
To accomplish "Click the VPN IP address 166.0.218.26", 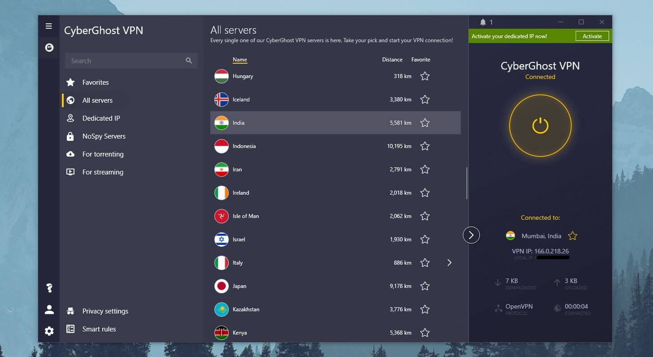I will tap(551, 251).
